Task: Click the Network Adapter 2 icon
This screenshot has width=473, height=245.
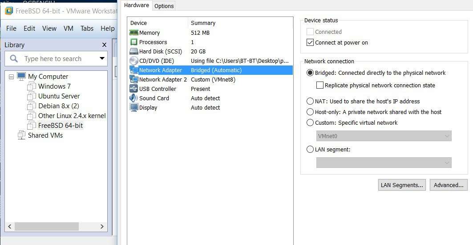Action: [133, 79]
